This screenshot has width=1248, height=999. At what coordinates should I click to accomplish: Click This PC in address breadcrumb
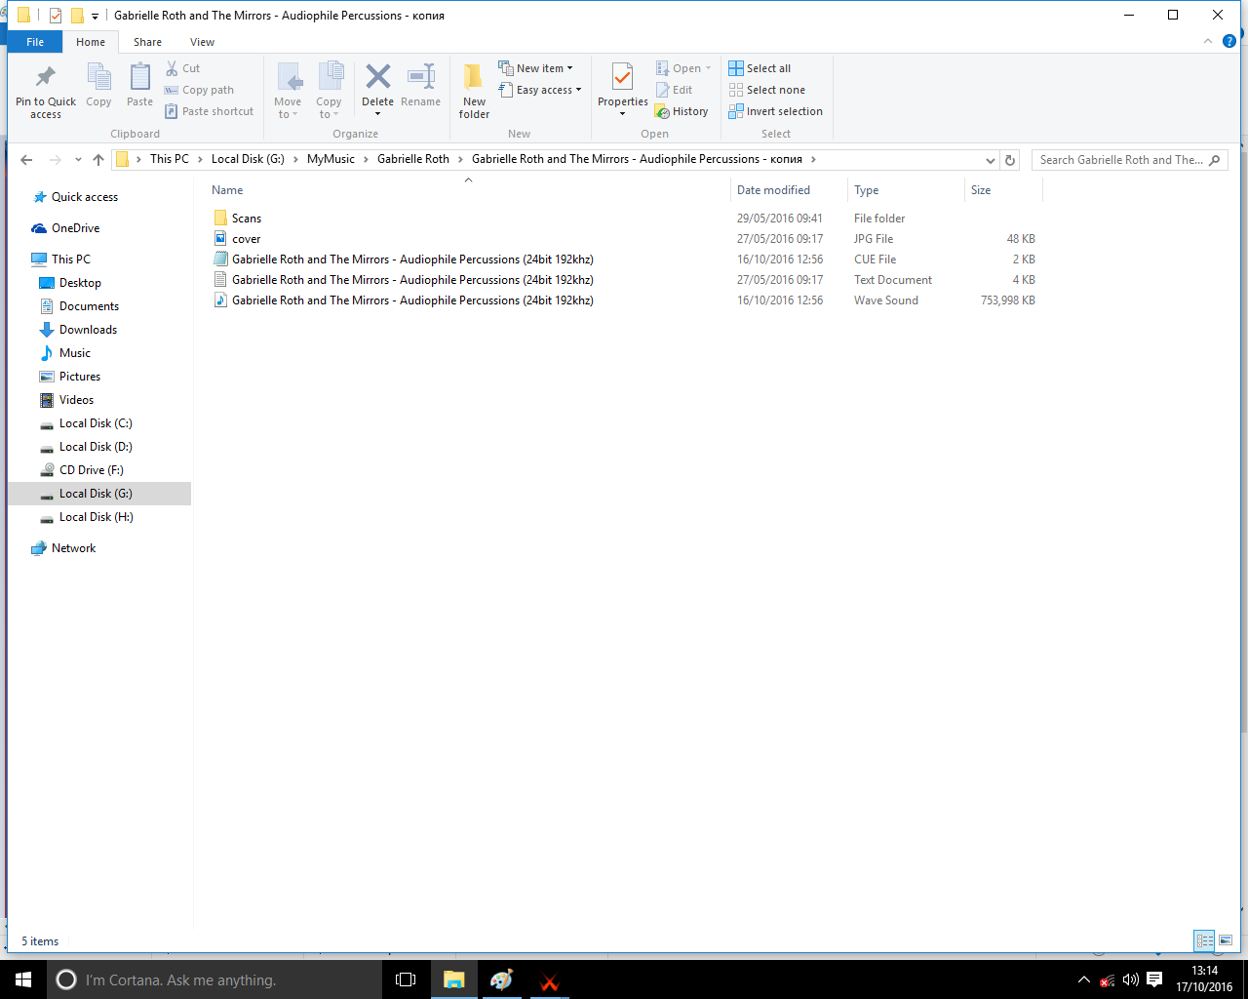click(x=170, y=159)
